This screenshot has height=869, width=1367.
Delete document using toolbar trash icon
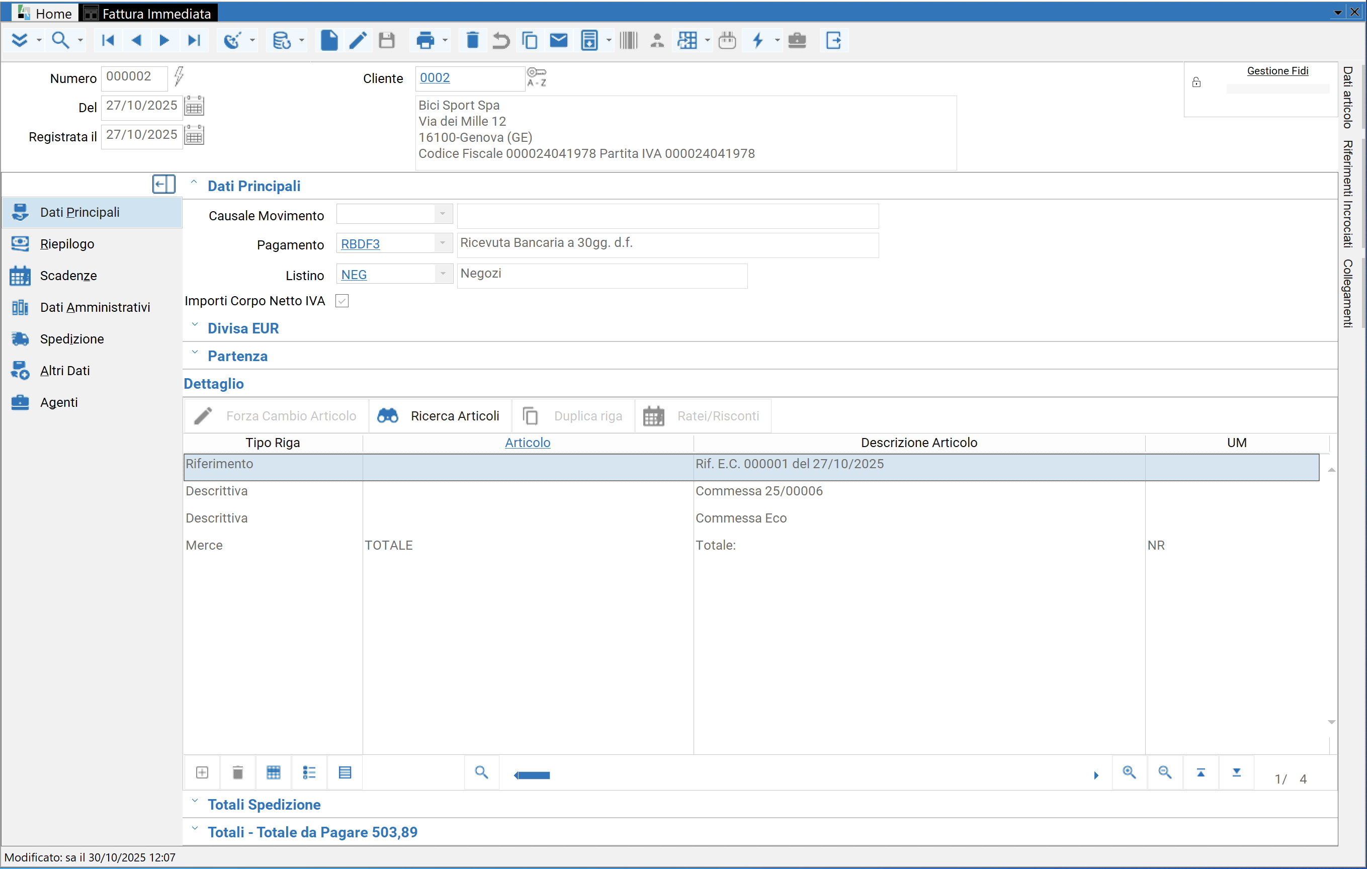[472, 40]
